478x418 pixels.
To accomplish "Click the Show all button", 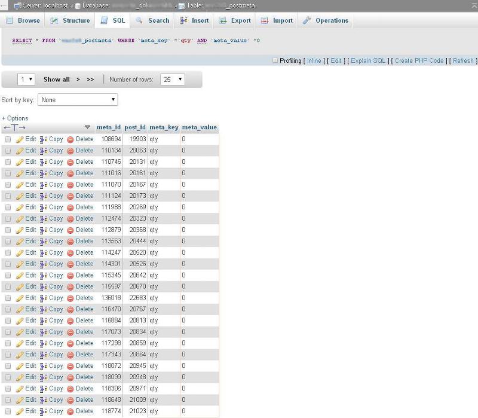I will [x=56, y=78].
